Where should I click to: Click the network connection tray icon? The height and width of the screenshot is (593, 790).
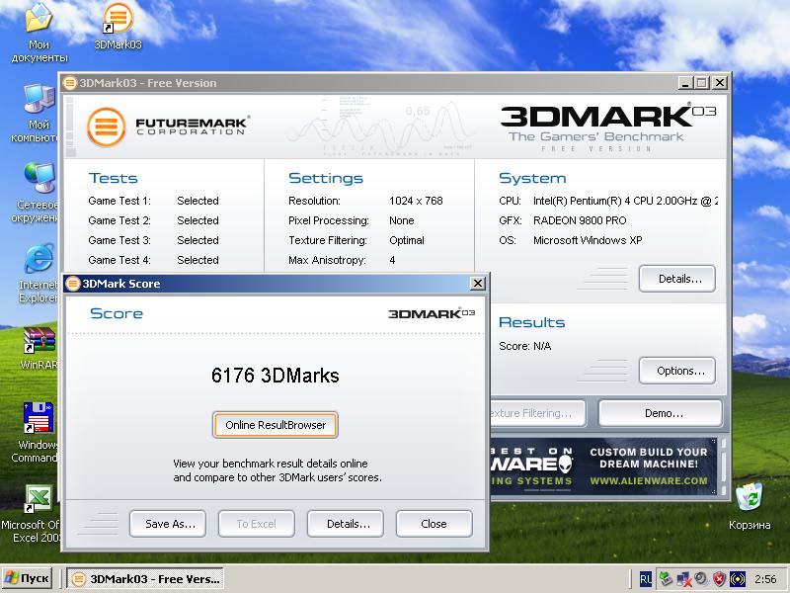[x=666, y=579]
